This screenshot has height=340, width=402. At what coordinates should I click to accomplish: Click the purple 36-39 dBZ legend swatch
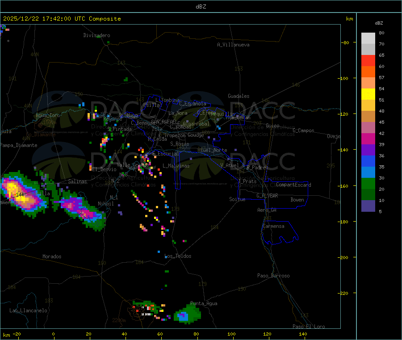pos(368,150)
